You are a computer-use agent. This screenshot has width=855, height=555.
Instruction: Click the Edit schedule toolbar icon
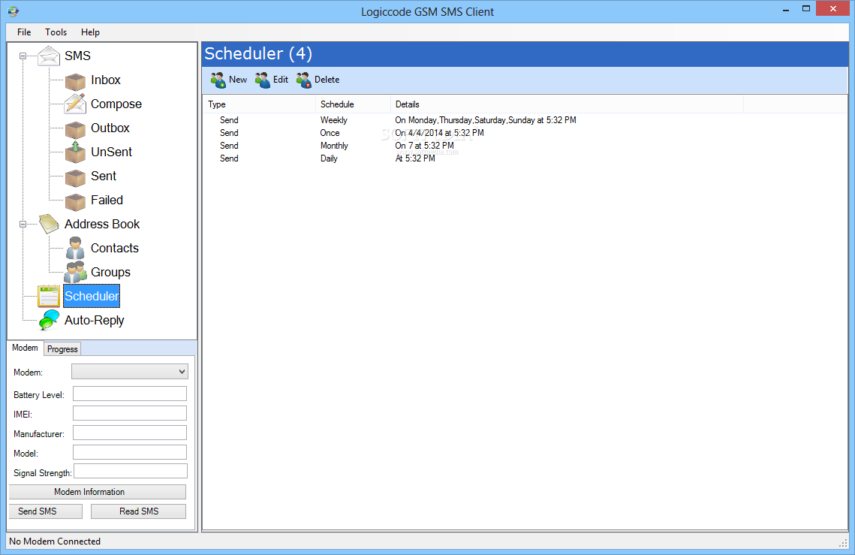[262, 80]
